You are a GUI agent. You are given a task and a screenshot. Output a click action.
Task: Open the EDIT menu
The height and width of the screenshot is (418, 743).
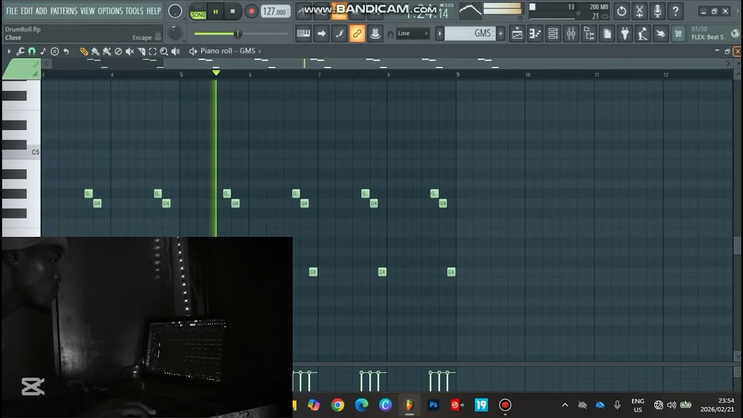27,11
